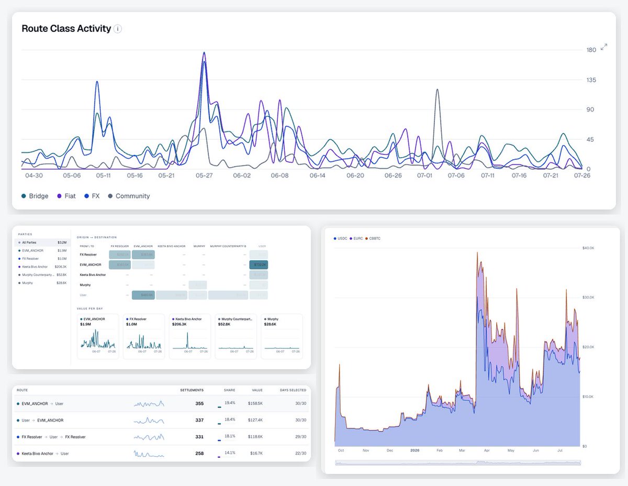Click the MURPHY COUNTERPARTY B column header

click(x=228, y=245)
